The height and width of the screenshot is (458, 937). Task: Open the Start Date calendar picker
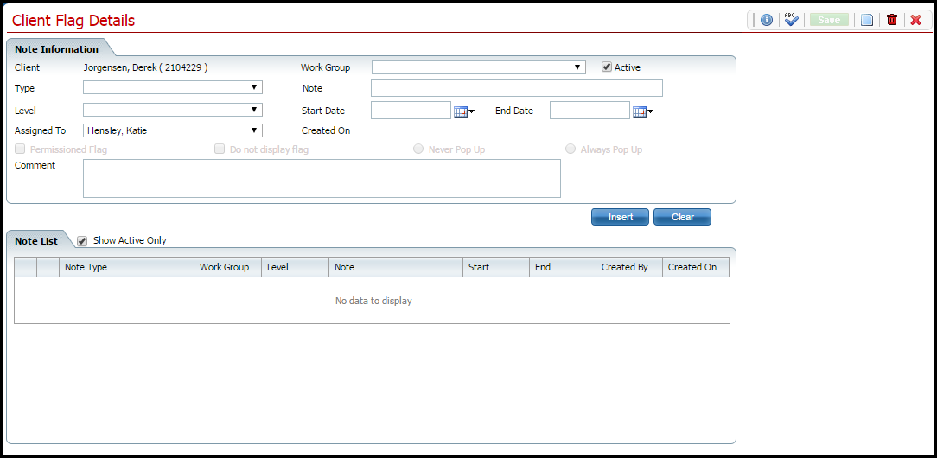click(x=464, y=111)
